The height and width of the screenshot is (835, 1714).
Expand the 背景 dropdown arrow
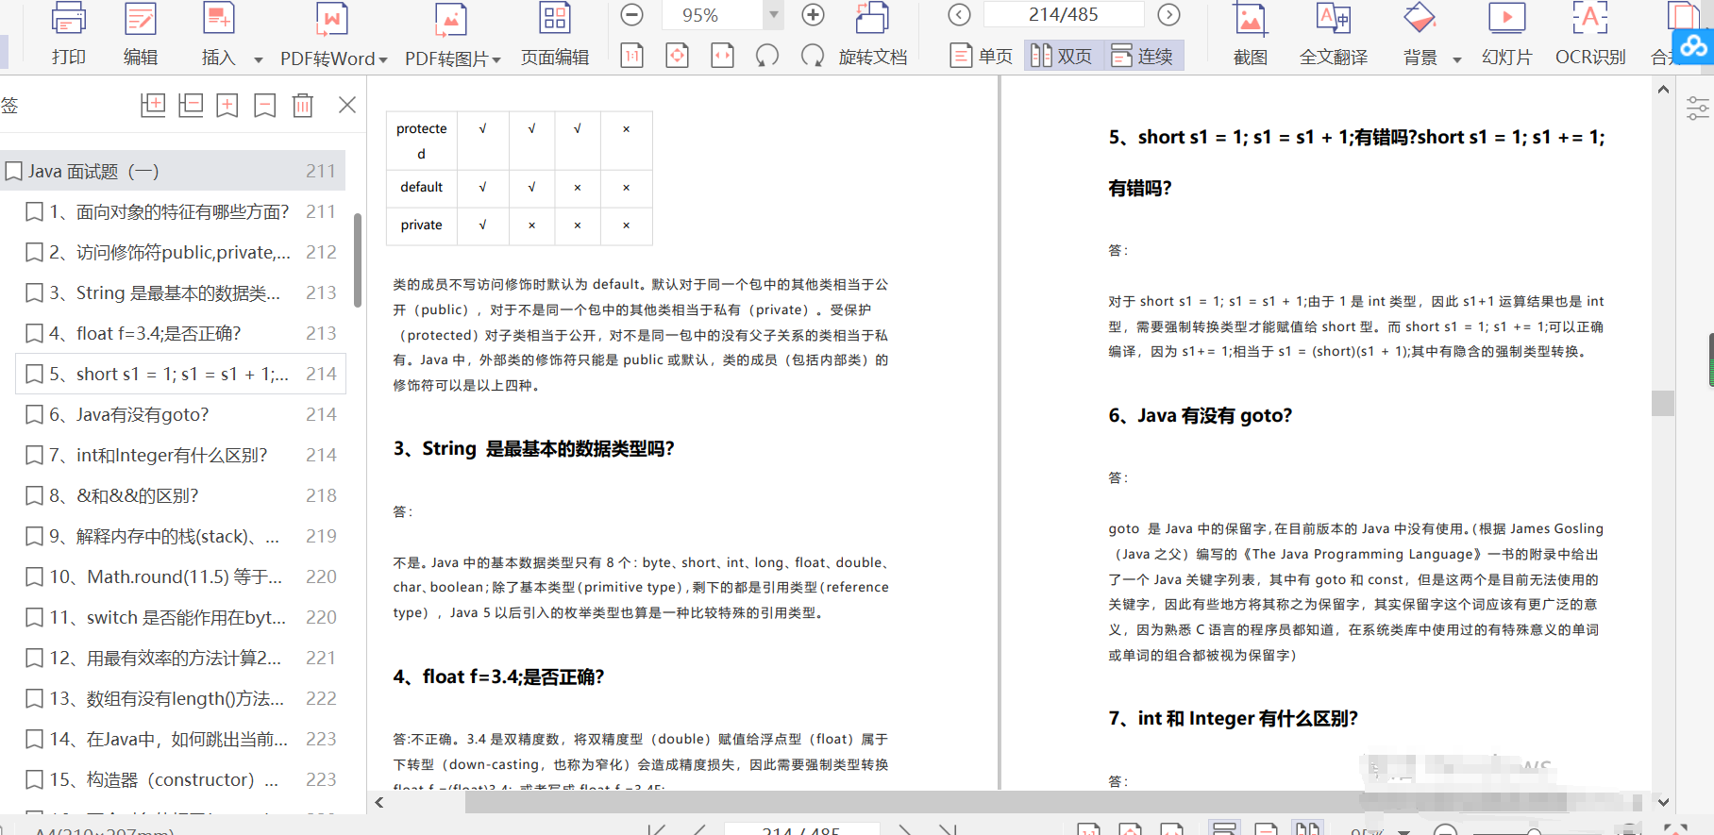tap(1456, 59)
